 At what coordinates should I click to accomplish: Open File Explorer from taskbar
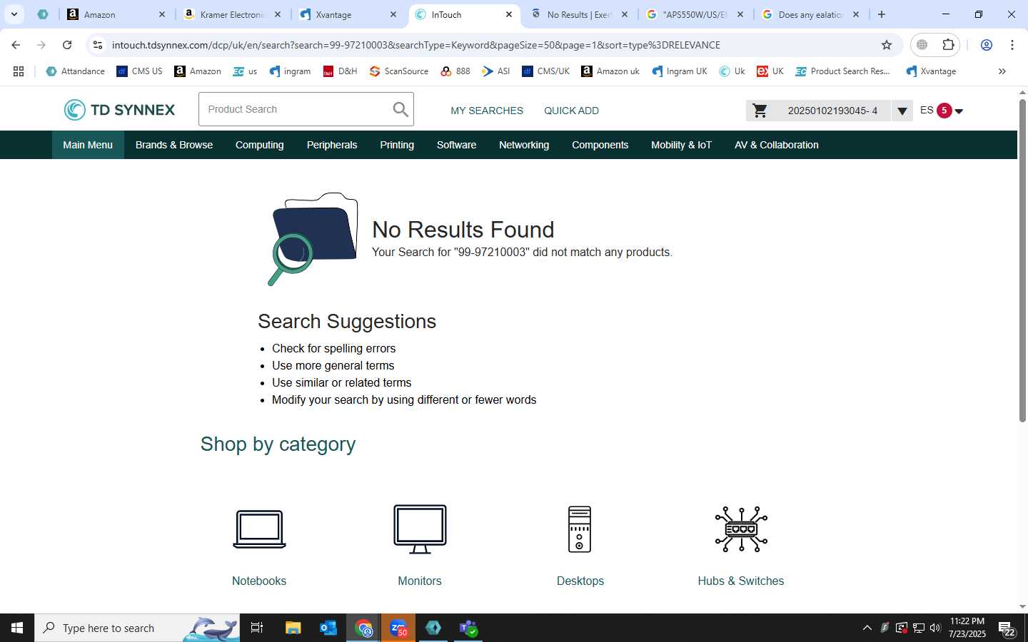293,628
